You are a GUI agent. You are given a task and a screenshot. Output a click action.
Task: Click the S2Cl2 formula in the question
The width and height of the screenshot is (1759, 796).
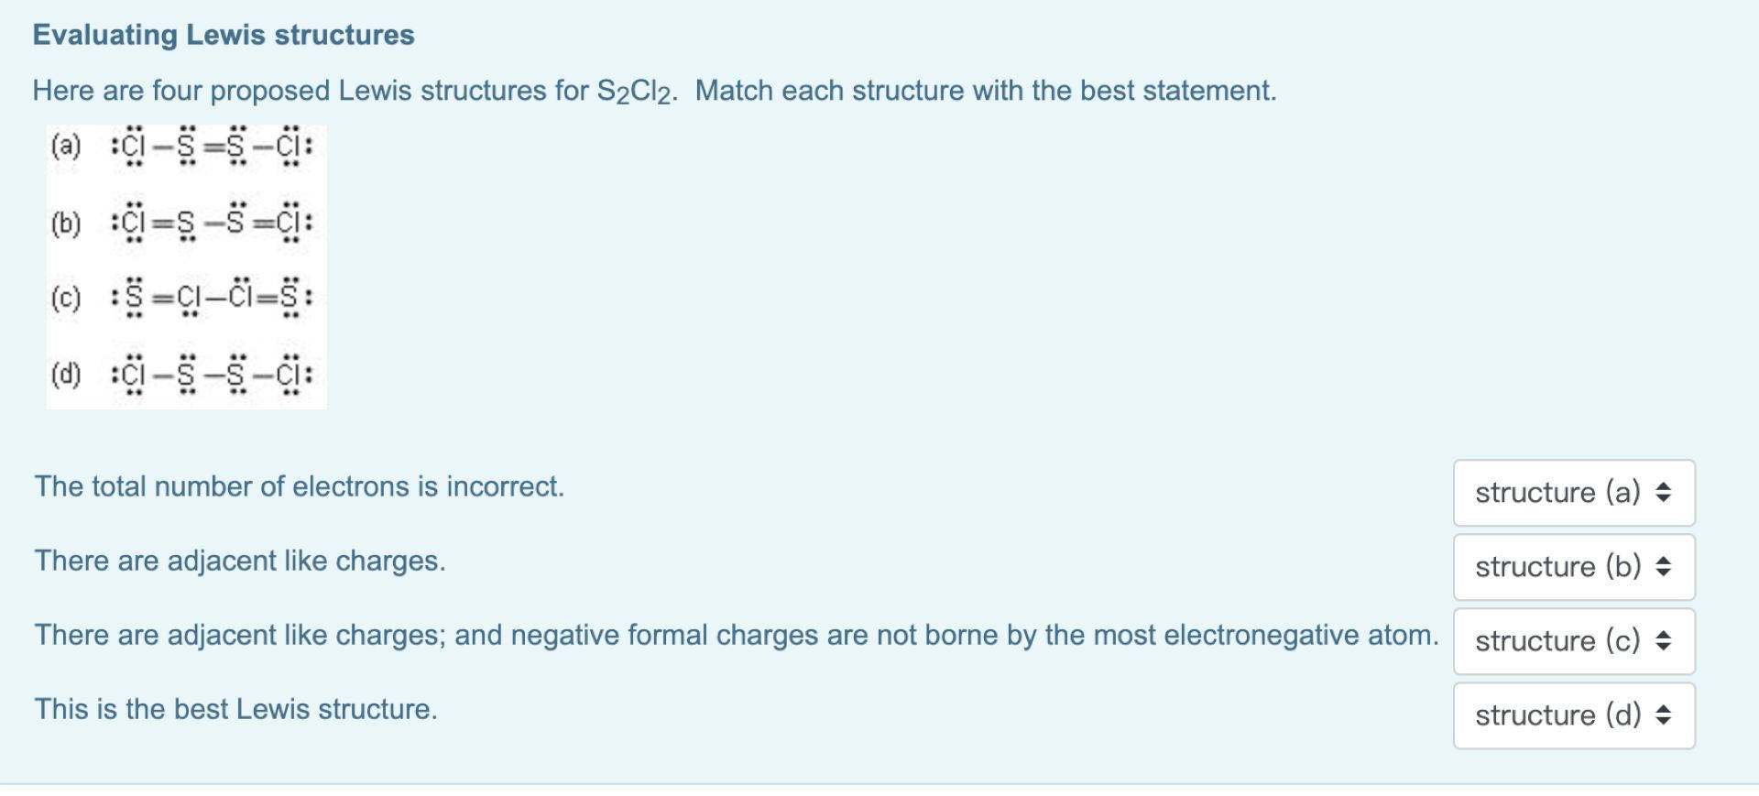click(x=636, y=92)
